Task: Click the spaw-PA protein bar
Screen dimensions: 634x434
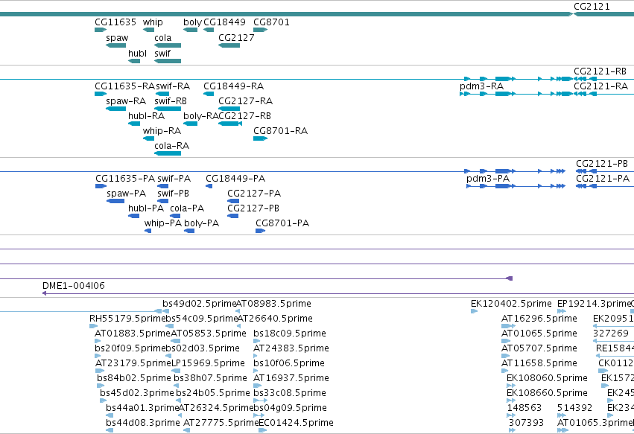Action: pos(115,201)
